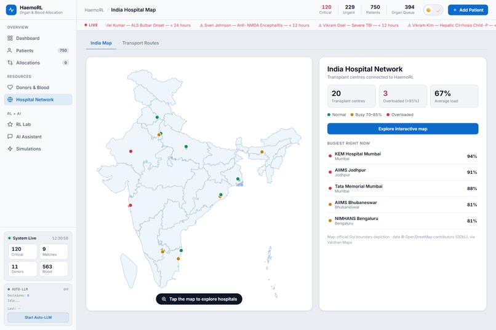The image size is (496, 330).
Task: Click the AI Assistant chat bubble icon
Action: click(10, 136)
